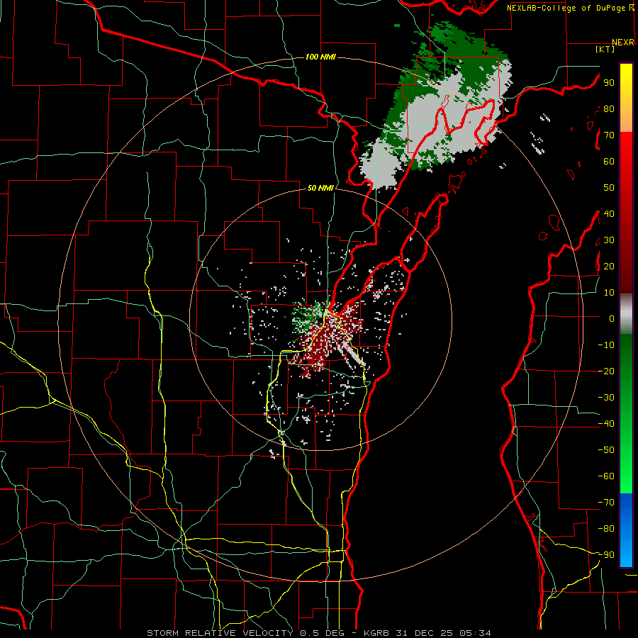Image resolution: width=638 pixels, height=638 pixels.
Task: Click the bright red segment of the color bar
Action: point(626,149)
